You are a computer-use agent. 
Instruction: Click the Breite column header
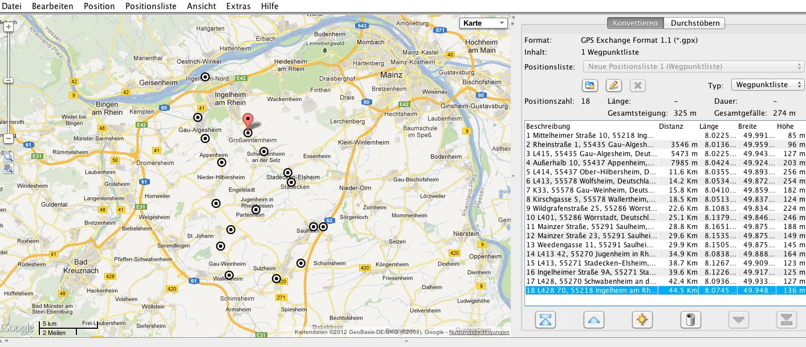[756, 126]
